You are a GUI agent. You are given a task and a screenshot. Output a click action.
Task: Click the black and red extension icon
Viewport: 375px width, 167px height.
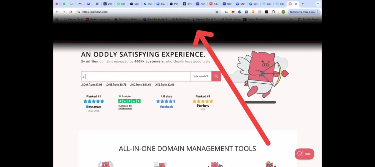(267, 12)
